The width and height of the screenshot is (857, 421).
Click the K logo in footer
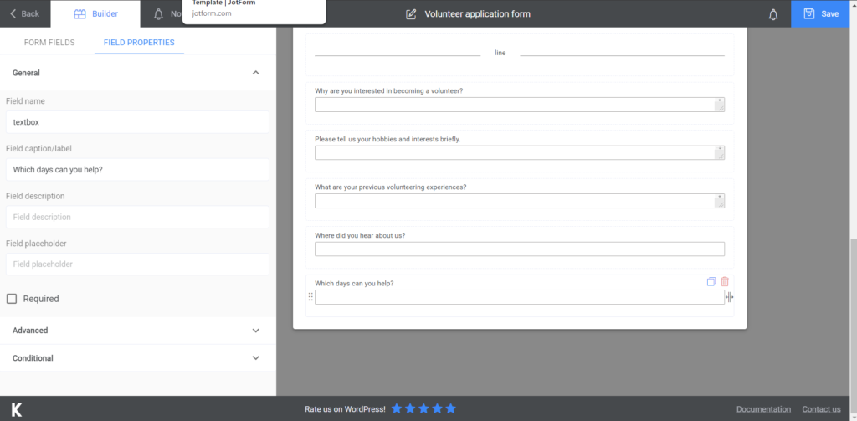coord(17,409)
